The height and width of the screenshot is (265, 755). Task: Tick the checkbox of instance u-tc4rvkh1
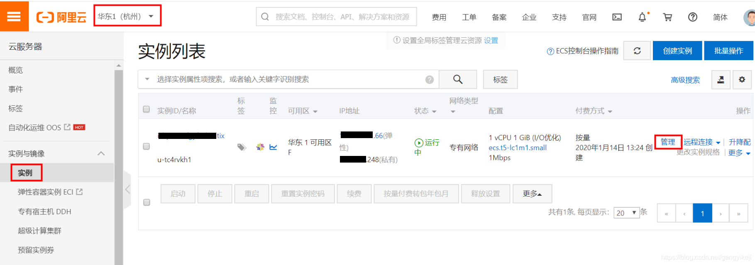[146, 146]
